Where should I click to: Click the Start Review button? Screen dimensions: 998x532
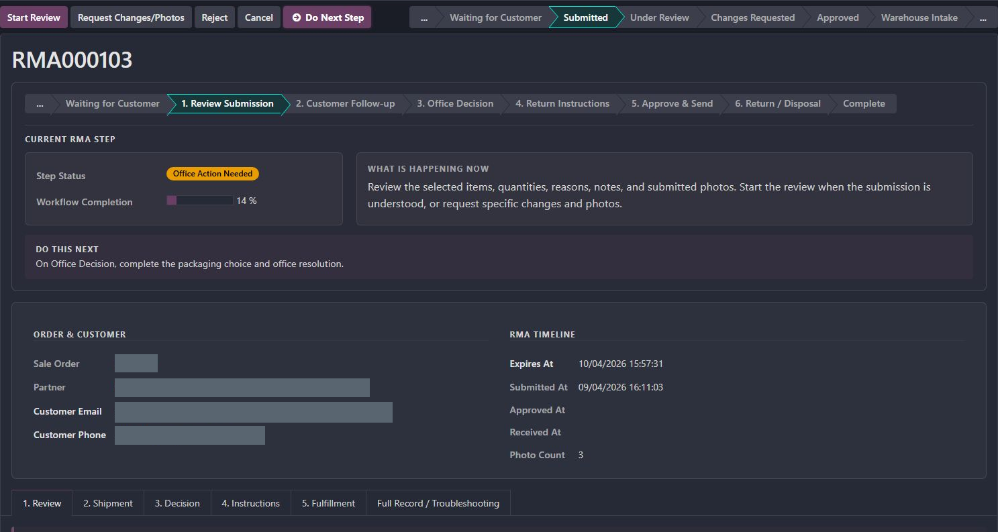tap(34, 17)
